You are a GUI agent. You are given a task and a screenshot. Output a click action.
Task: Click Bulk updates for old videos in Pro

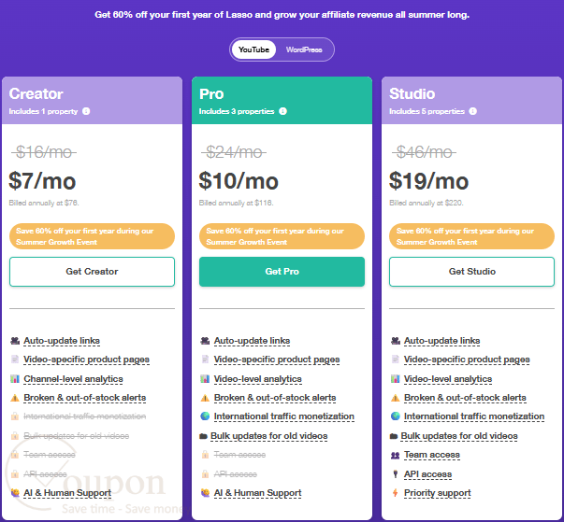269,436
